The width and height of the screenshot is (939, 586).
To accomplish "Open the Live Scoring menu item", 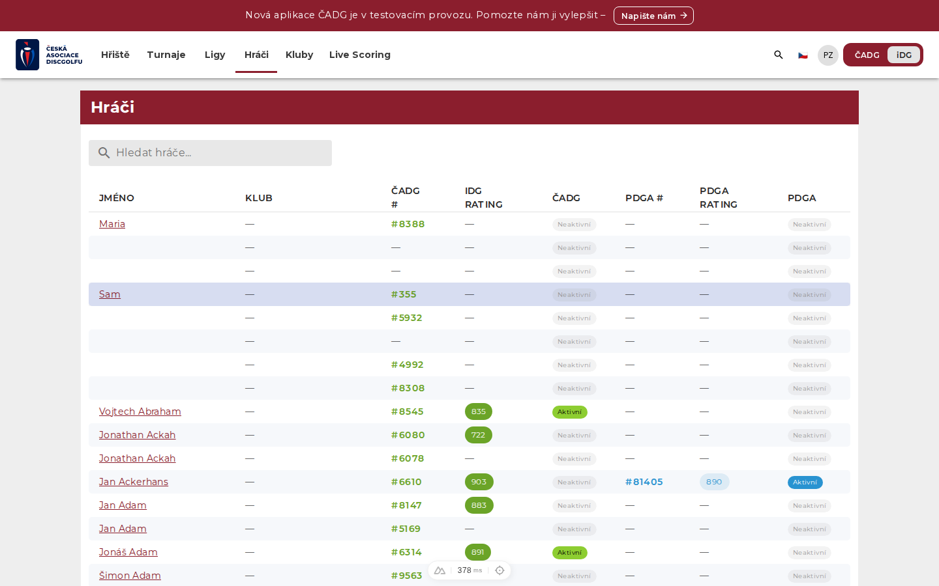I will coord(360,55).
